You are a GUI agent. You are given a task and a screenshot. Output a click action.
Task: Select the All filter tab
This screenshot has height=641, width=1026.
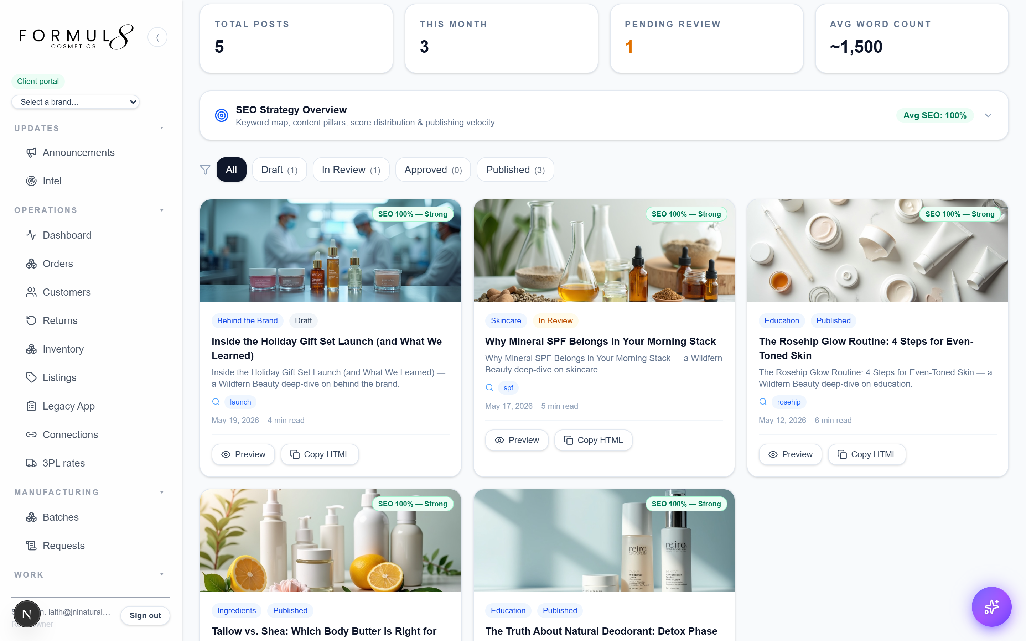[x=231, y=170]
